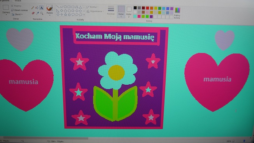Image resolution: width=254 pixels, height=143 pixels.
Task: Choose the Right arrow shape
Action: [73, 11]
